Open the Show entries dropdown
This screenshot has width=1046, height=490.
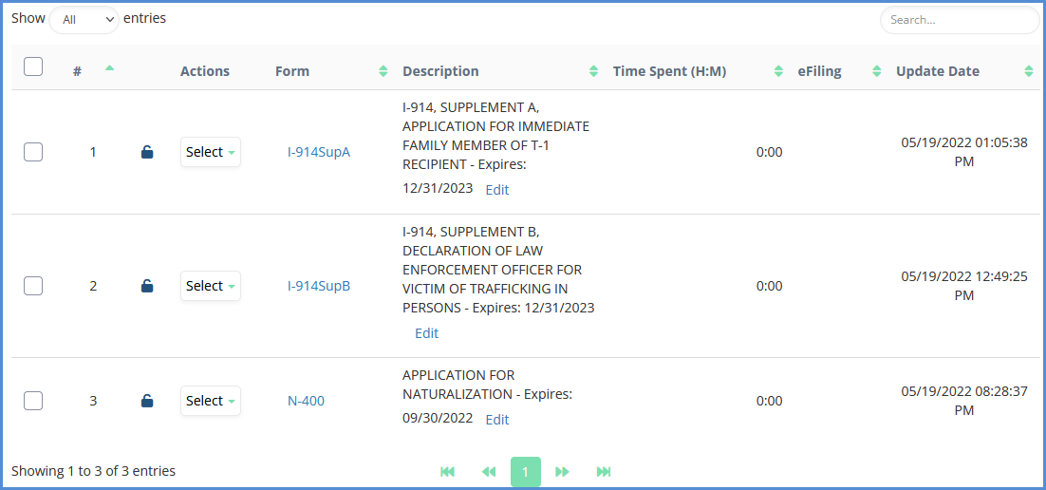point(84,20)
